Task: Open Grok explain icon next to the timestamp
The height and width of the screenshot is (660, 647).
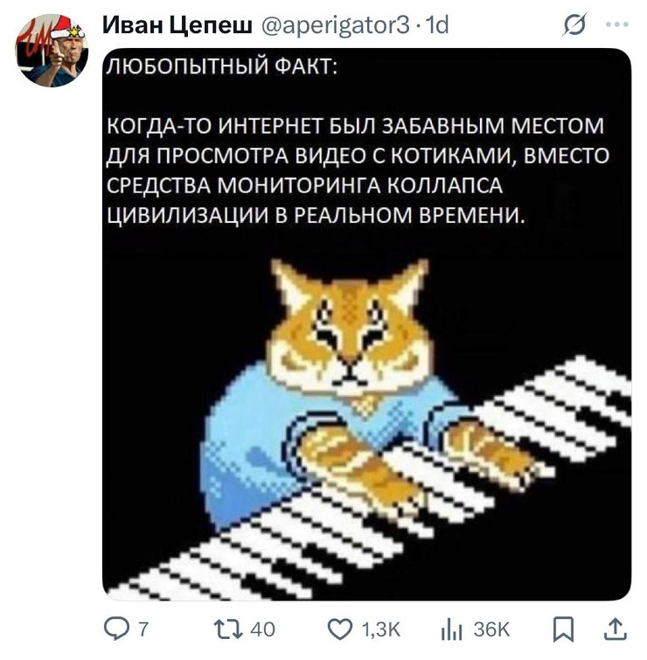Action: 574,24
